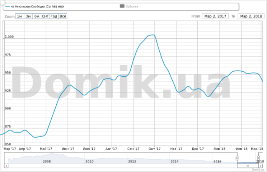Screen dimensions: 267x172
Task: Click the 875 y-axis value
Action: coord(8,126)
